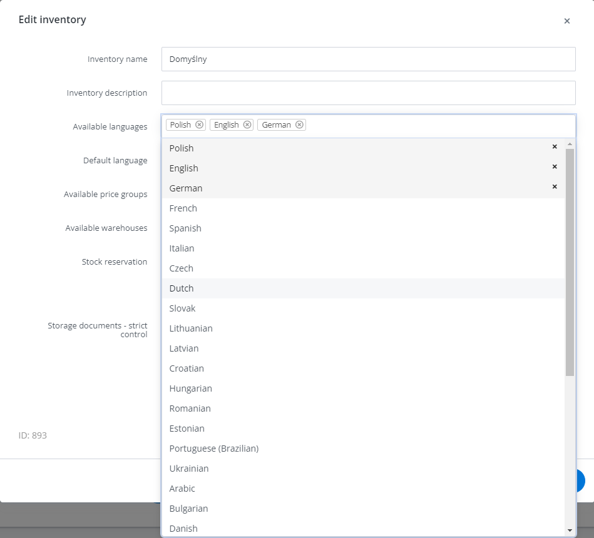Deselect Polish using its row X
Image resolution: width=594 pixels, height=538 pixels.
pyautogui.click(x=555, y=146)
